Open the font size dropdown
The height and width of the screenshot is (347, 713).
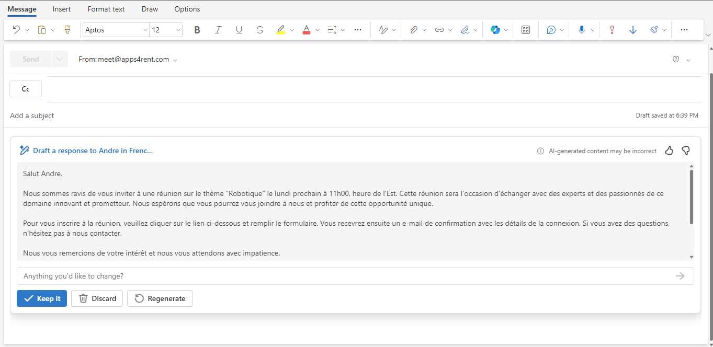pos(178,30)
